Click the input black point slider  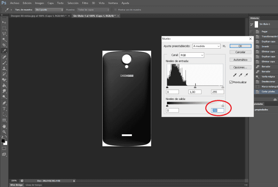pyautogui.click(x=167, y=87)
